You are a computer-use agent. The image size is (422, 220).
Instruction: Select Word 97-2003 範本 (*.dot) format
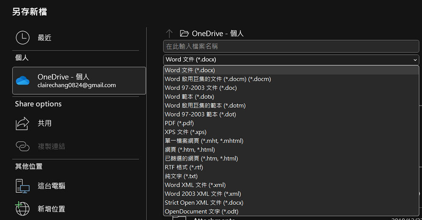click(x=291, y=114)
